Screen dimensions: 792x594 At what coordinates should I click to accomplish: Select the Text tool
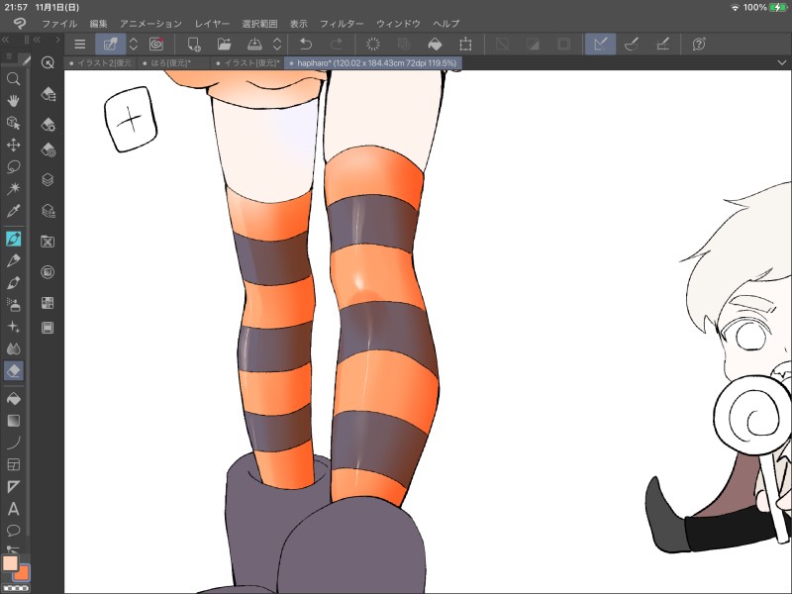[x=14, y=509]
